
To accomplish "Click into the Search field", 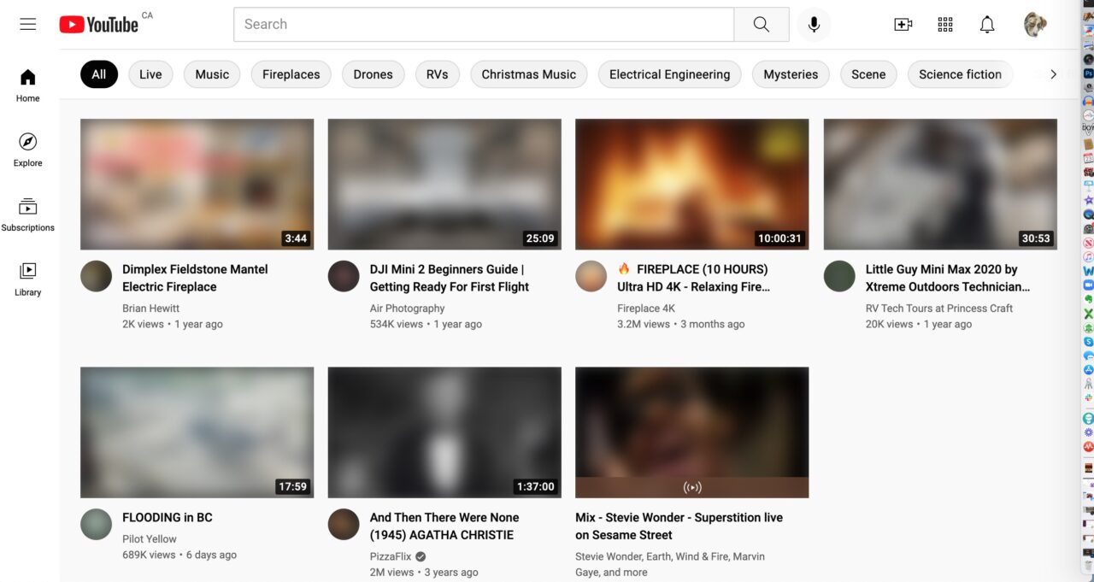I will pyautogui.click(x=484, y=24).
